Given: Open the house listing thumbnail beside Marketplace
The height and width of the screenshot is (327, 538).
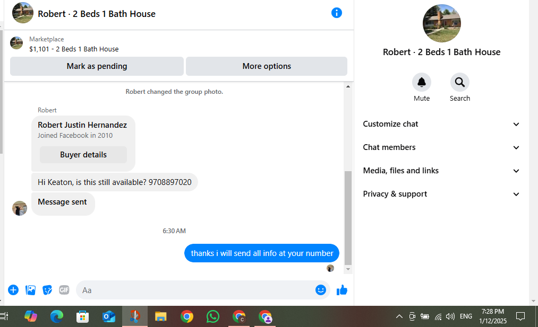Looking at the screenshot, I should [16, 43].
